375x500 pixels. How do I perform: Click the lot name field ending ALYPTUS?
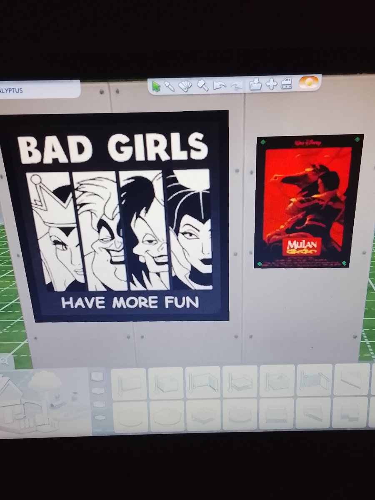pos(40,89)
